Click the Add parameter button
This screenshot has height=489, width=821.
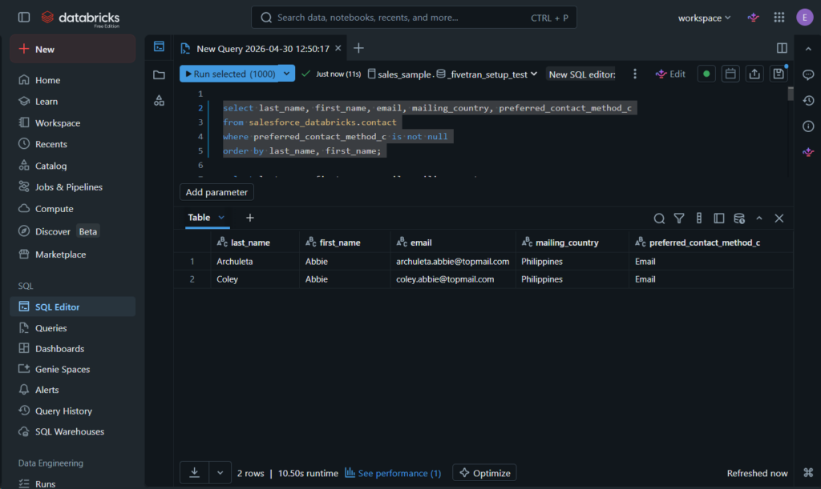216,192
